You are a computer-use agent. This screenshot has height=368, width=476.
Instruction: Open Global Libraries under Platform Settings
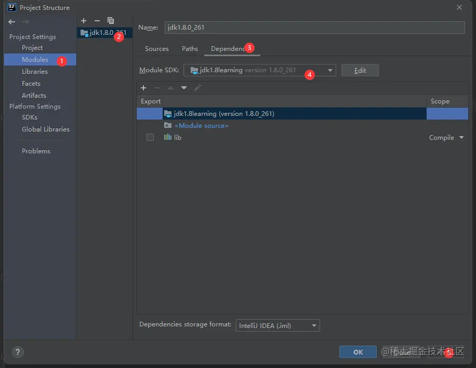point(46,129)
